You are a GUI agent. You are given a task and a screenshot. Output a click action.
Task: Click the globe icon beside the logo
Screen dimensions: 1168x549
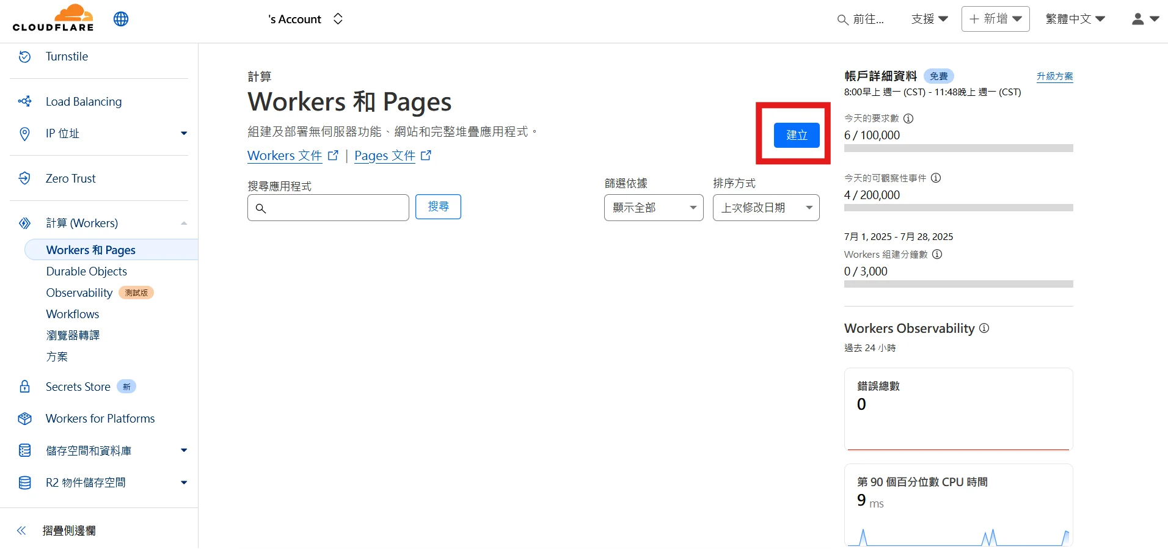121,19
